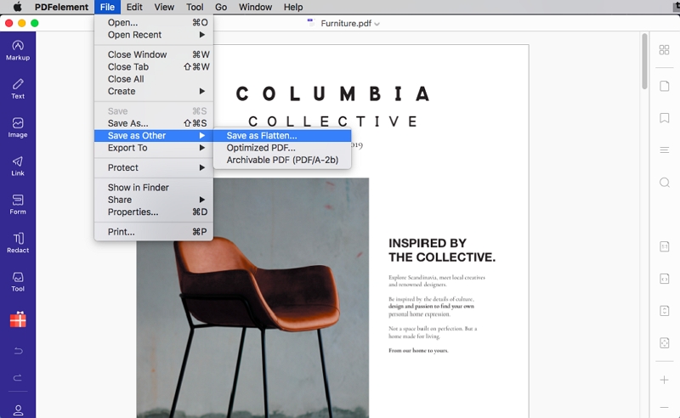Screen dimensions: 680x418
Task: Click the red gift box icon
Action: pos(18,319)
